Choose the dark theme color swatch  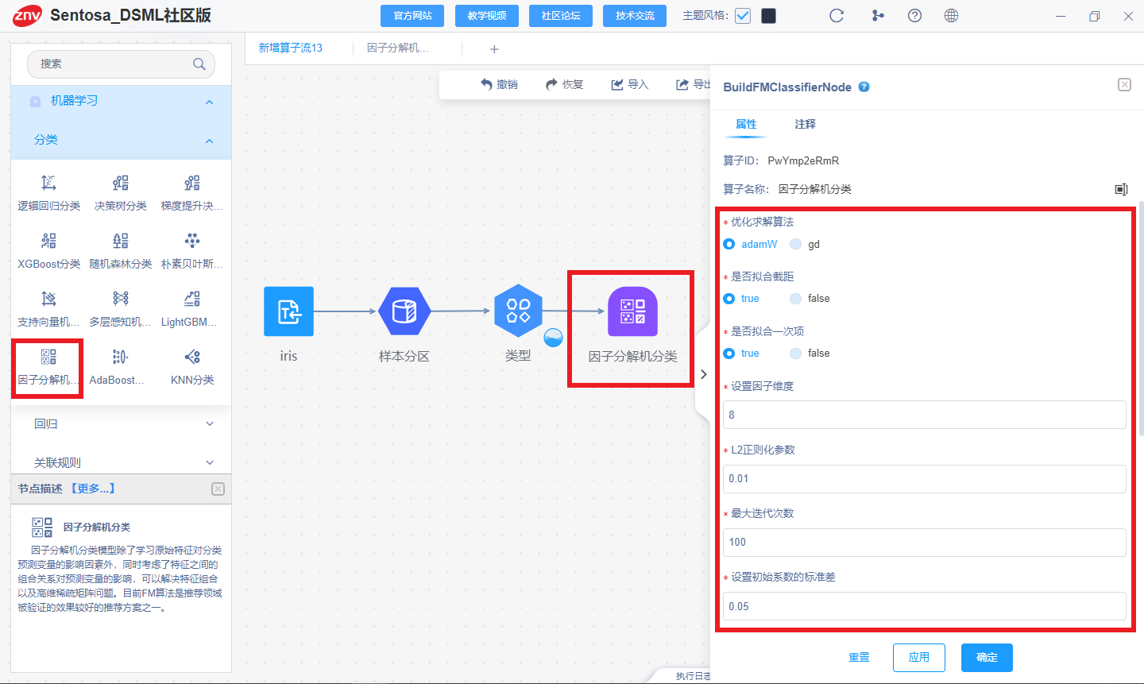pos(768,16)
